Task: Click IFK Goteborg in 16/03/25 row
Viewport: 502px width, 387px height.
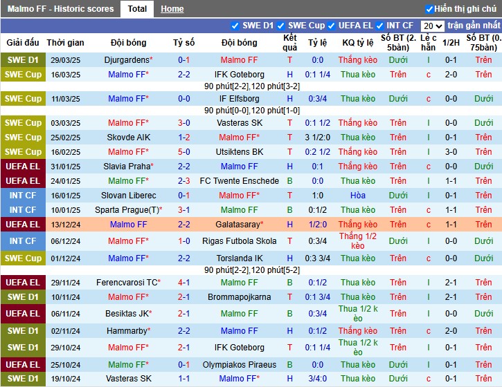Action: point(240,75)
